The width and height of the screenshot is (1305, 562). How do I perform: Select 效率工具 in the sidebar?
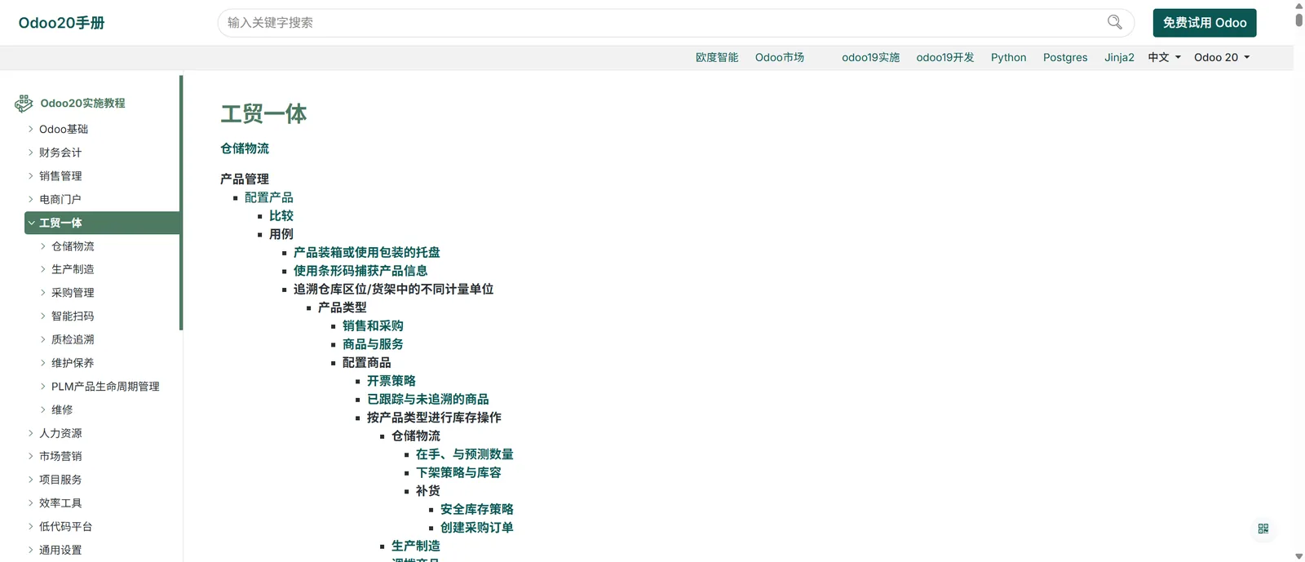tap(60, 503)
